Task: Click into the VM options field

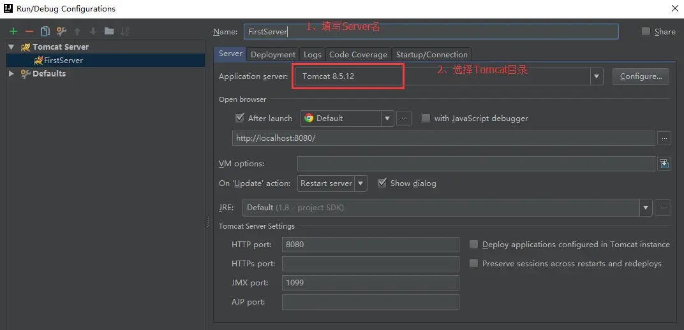Action: (477, 164)
